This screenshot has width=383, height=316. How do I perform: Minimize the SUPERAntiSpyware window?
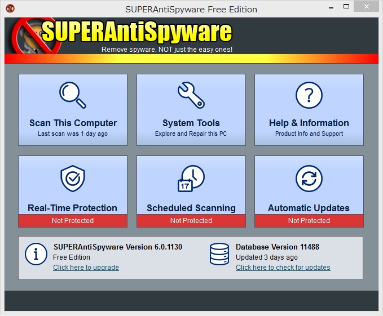331,7
